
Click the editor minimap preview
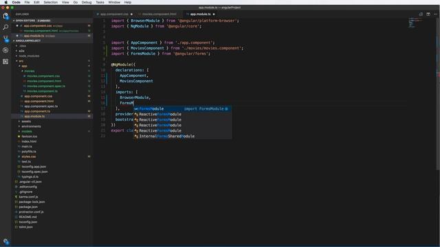415,23
